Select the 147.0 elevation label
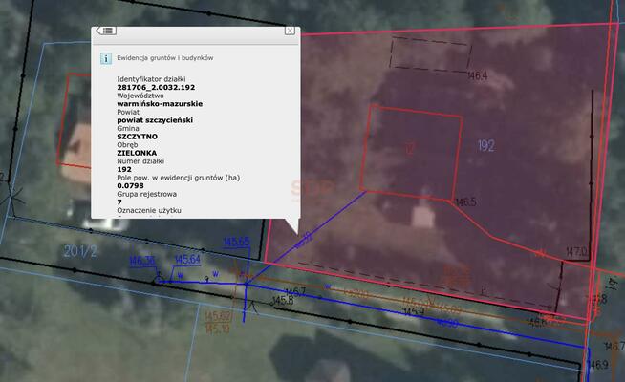 pyautogui.click(x=576, y=252)
